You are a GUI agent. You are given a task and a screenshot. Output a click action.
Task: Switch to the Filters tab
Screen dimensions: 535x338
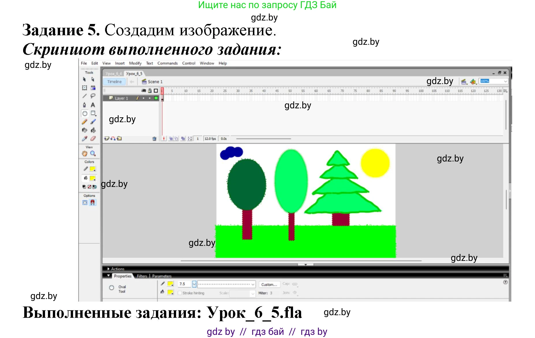tap(142, 276)
